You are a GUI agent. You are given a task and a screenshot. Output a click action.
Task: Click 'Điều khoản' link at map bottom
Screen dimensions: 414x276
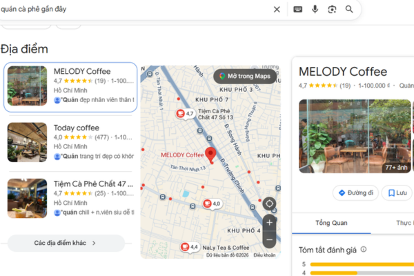click(x=264, y=255)
